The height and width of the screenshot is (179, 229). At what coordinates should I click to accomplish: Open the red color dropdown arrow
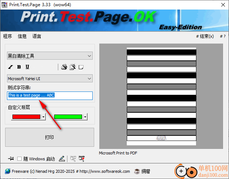pos(43,117)
